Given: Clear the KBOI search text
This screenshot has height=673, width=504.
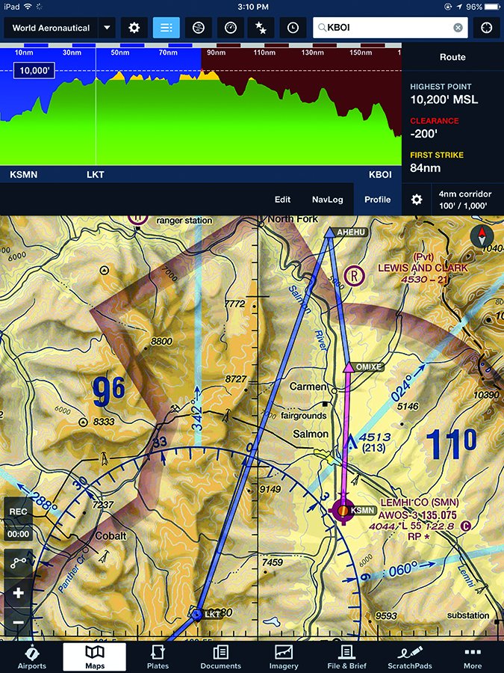Looking at the screenshot, I should [x=458, y=28].
